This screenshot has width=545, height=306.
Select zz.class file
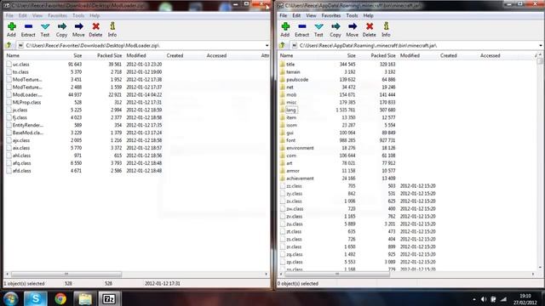(x=294, y=186)
